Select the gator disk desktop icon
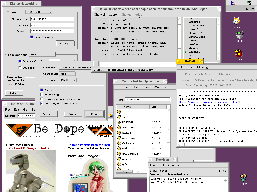The height and width of the screenshot is (192, 257). [239, 35]
